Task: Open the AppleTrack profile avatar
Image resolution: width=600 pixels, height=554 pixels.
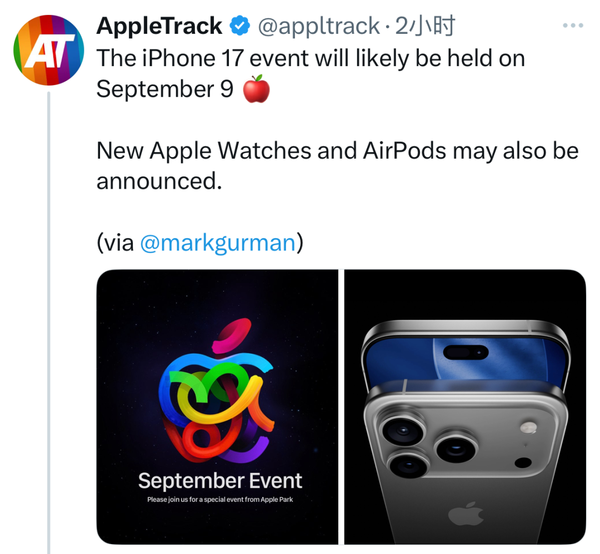Action: coord(48,50)
